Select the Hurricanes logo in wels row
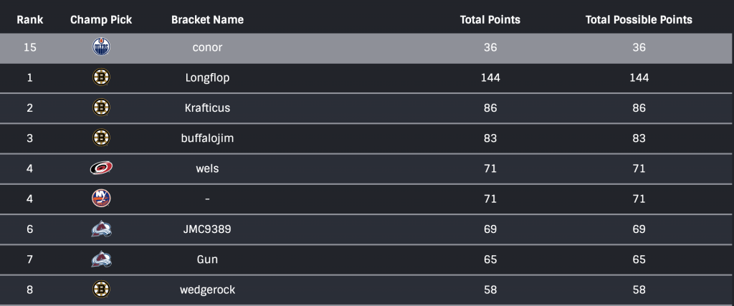Viewport: 734px width, 306px height. (101, 168)
